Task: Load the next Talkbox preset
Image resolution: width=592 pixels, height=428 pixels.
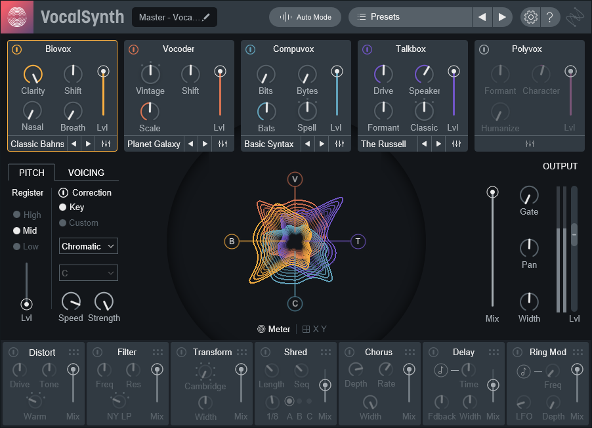Action: coord(438,144)
